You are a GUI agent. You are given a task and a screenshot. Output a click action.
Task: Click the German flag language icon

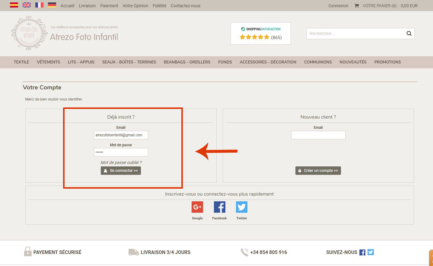click(x=52, y=5)
